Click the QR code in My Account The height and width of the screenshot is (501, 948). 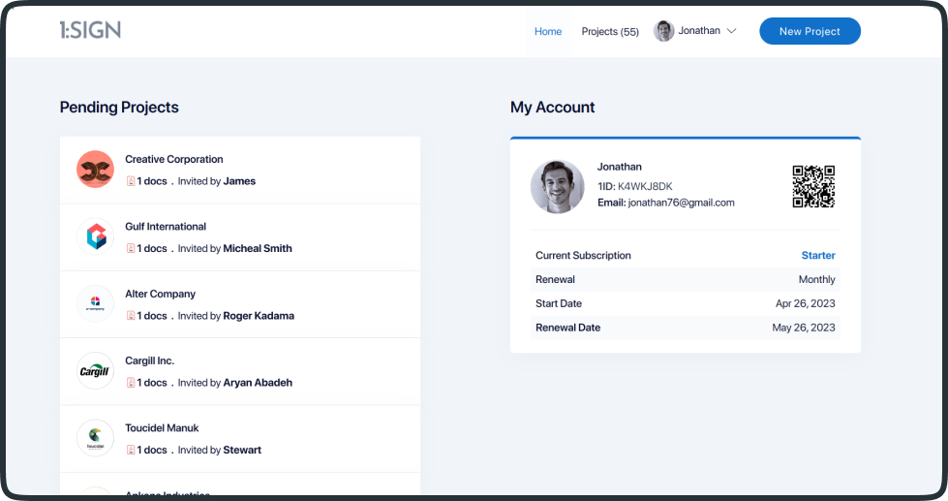click(813, 186)
